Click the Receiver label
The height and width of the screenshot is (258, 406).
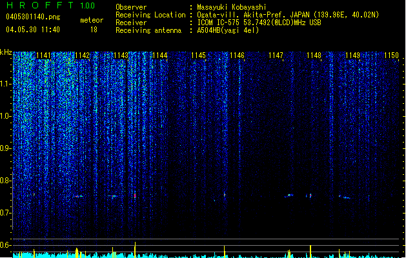coord(131,23)
